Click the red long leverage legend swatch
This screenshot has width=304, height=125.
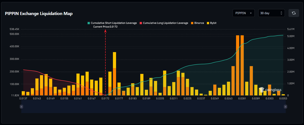pos(141,23)
